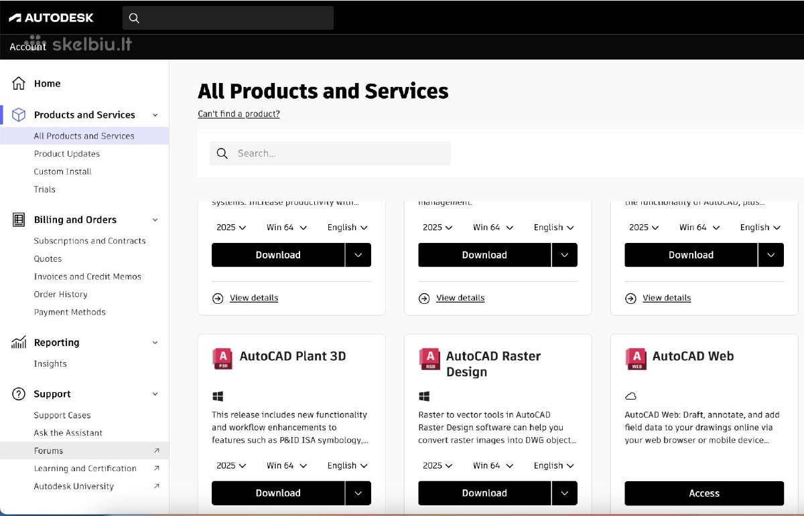This screenshot has height=516, width=804.
Task: Open Forums link in sidebar
Action: tap(48, 450)
